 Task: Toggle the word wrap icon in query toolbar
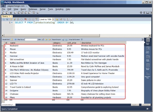click(71, 19)
